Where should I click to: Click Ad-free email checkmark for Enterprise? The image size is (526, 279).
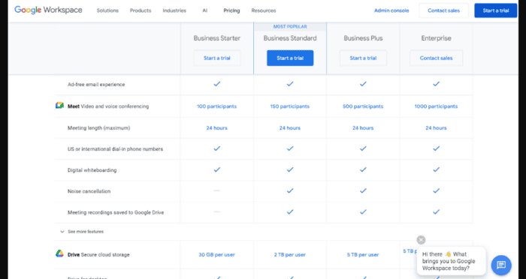pyautogui.click(x=436, y=84)
